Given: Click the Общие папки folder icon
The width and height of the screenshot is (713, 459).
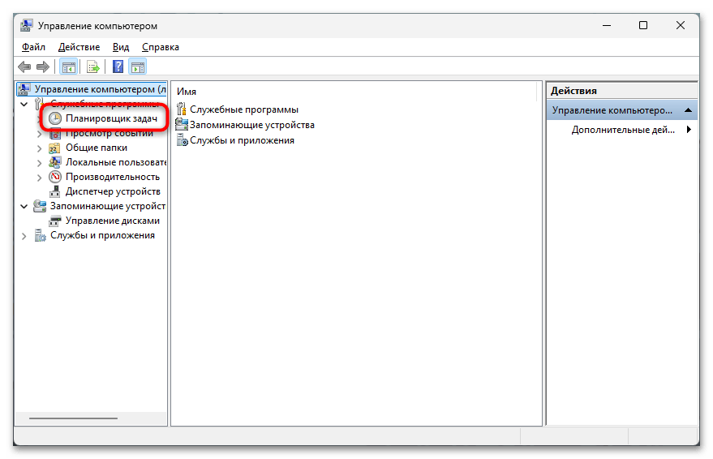Looking at the screenshot, I should [x=54, y=148].
